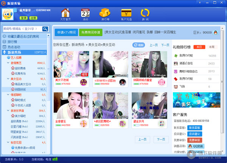Click the red 我要举报 button
Image resolution: width=227 pixels, height=163 pixels.
click(194, 140)
